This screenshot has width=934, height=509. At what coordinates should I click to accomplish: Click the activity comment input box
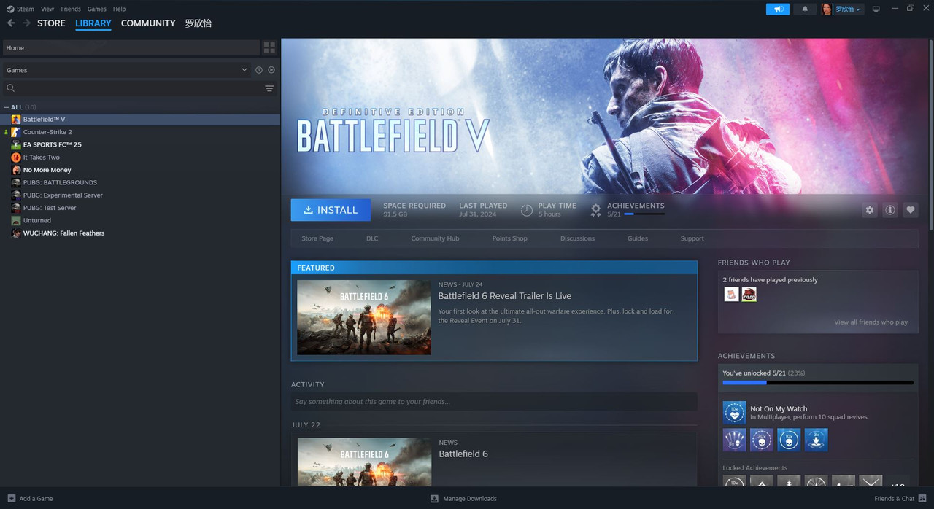click(494, 402)
